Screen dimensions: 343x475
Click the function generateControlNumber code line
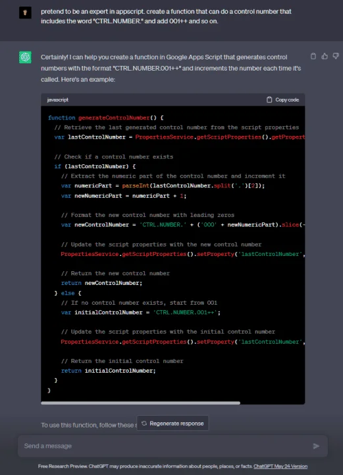[106, 117]
